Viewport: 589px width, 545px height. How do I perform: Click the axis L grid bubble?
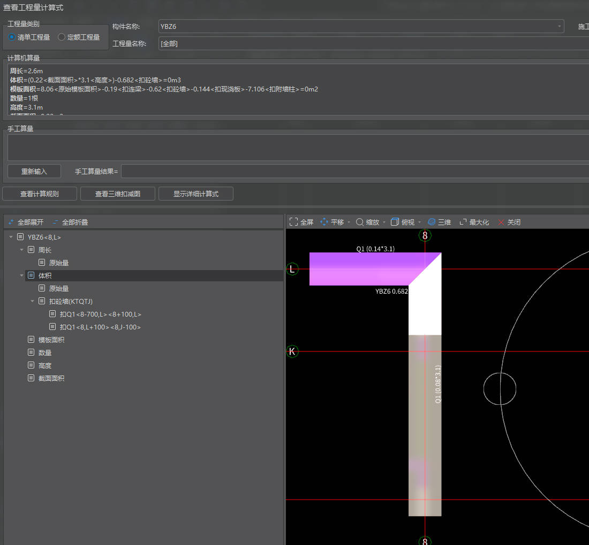pyautogui.click(x=292, y=269)
